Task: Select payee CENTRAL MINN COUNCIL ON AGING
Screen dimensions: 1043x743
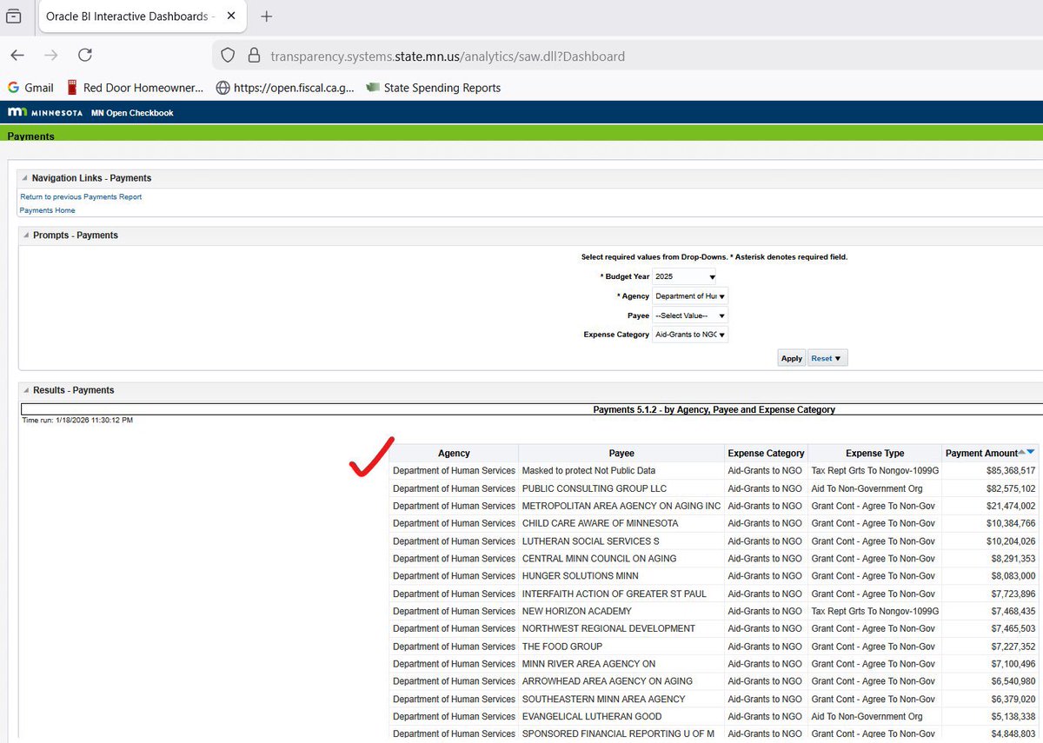Action: point(599,559)
